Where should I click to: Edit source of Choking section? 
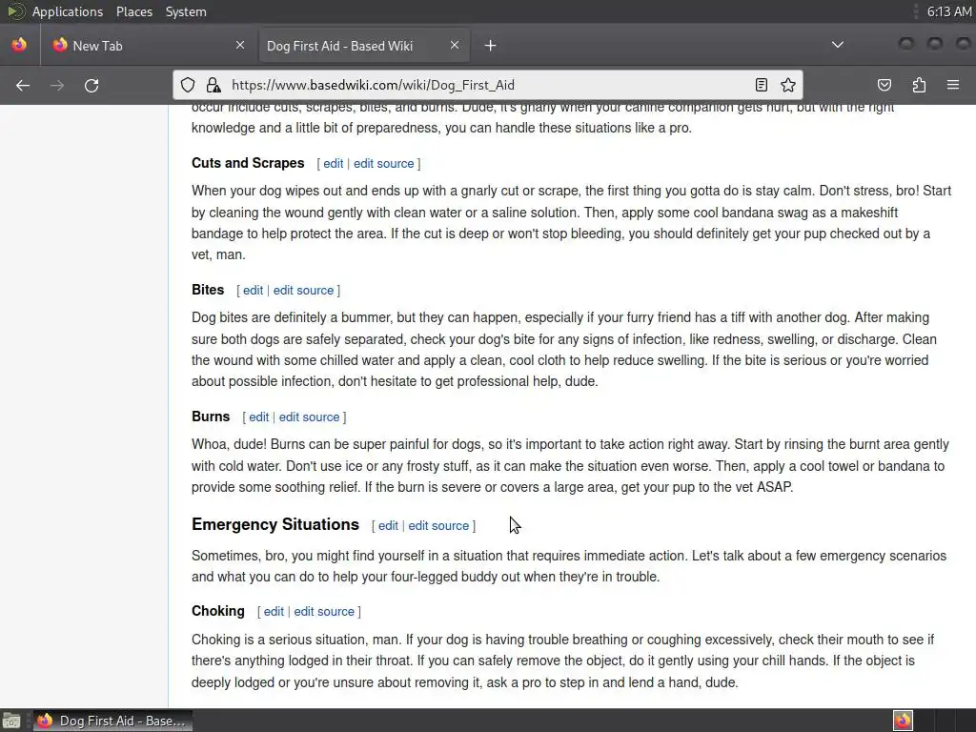pyautogui.click(x=324, y=612)
